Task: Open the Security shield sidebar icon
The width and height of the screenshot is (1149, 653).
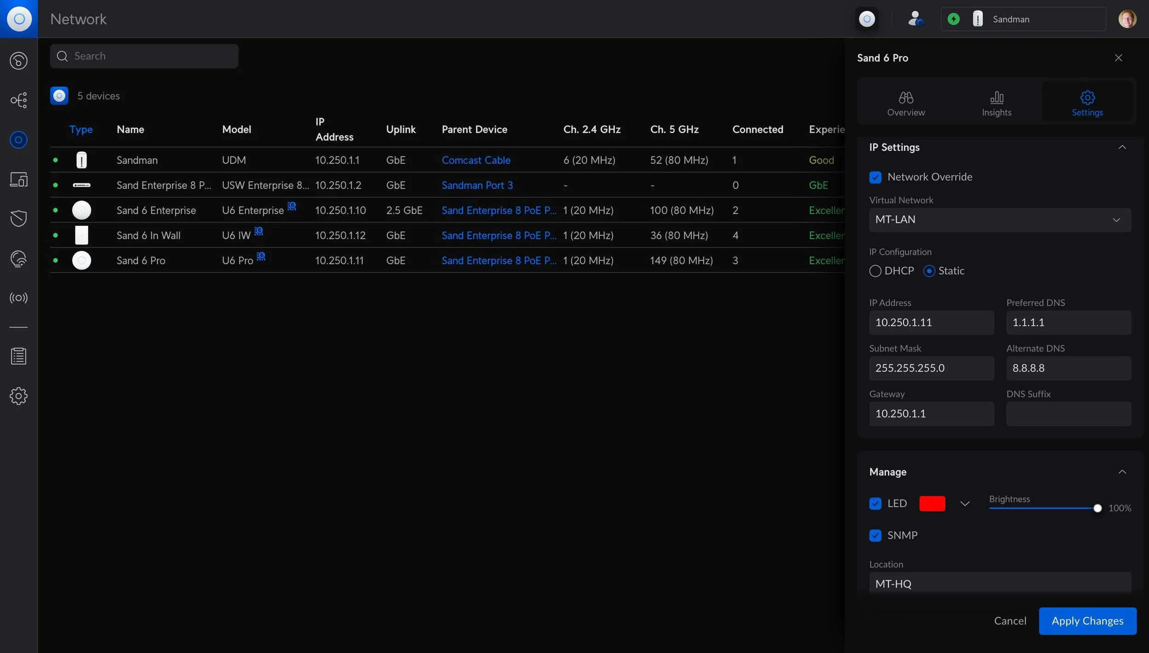Action: pyautogui.click(x=18, y=218)
